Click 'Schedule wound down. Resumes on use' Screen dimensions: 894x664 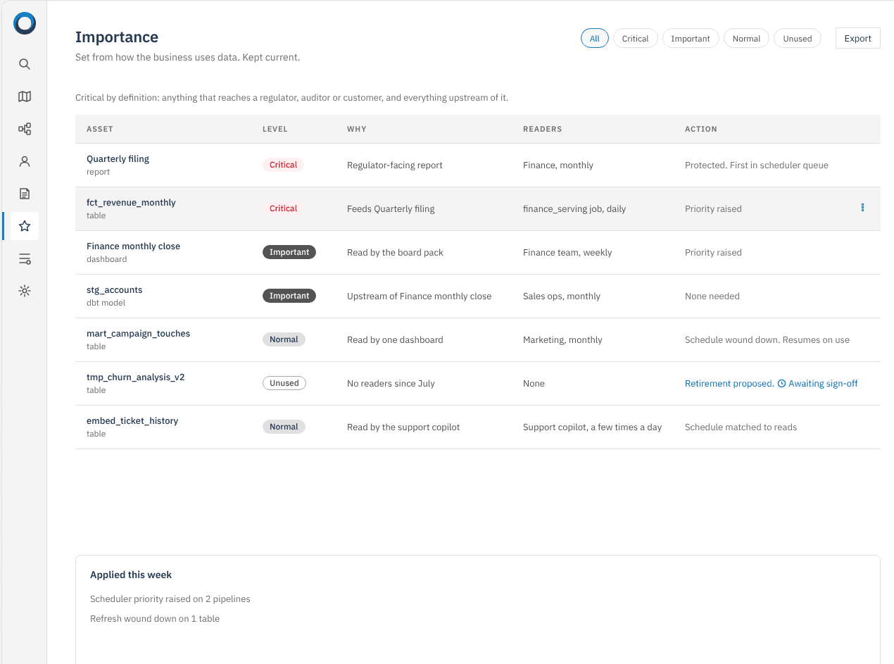coord(767,340)
